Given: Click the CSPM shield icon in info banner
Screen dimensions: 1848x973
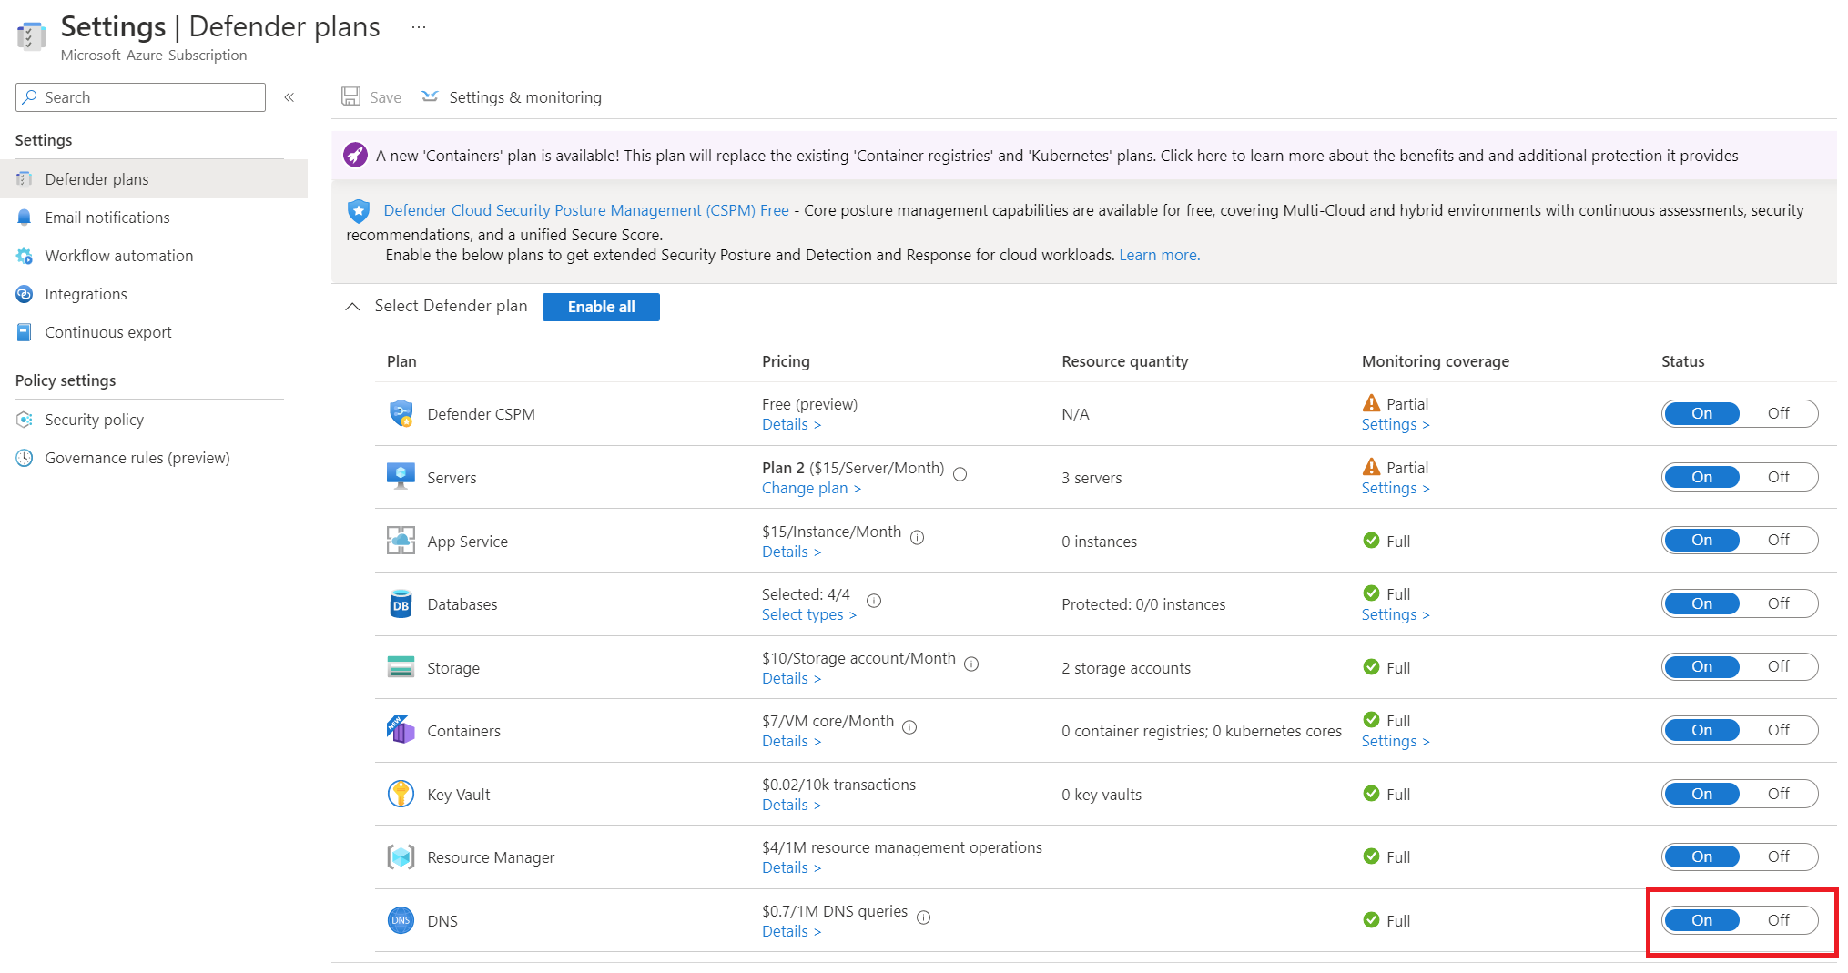Looking at the screenshot, I should (359, 211).
